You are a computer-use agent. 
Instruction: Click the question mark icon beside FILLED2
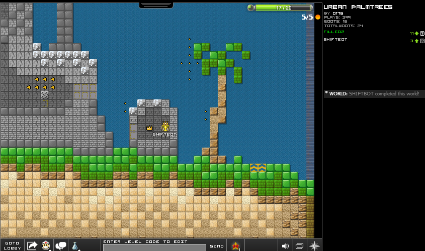(422, 33)
